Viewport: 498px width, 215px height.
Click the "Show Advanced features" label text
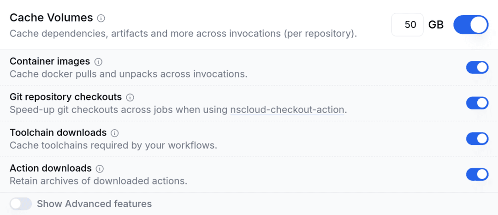(x=94, y=204)
